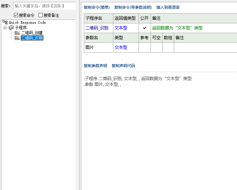Select the Quick Response Code root node
This screenshot has width=237, height=190.
(x=27, y=22)
